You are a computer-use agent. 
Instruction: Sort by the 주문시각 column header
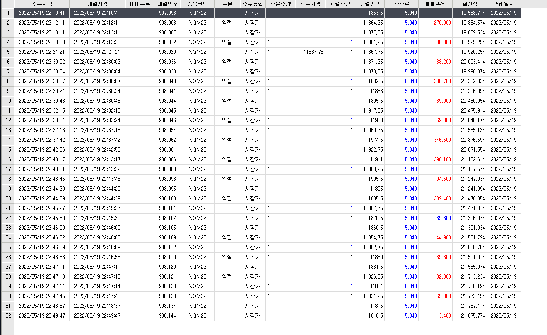click(42, 4)
